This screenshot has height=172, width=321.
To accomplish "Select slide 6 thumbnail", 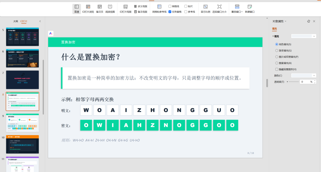I will pos(22,58).
